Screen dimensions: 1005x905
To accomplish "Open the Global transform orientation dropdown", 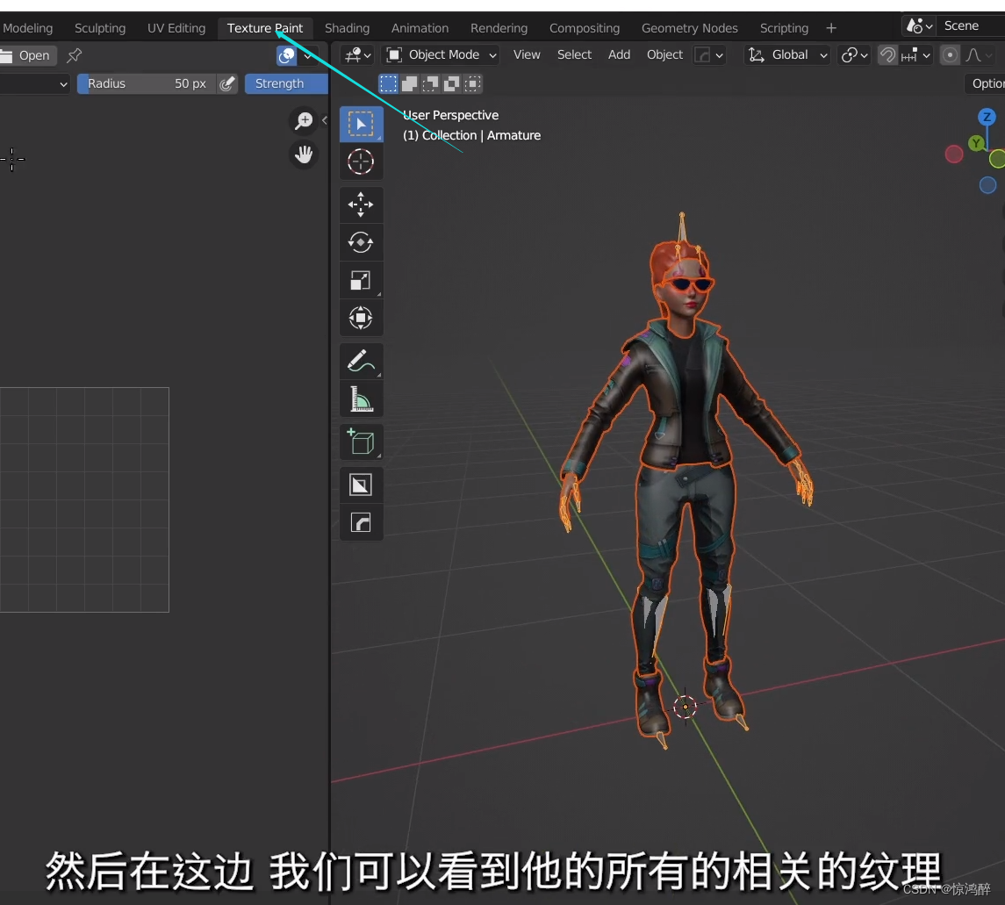I will click(788, 55).
